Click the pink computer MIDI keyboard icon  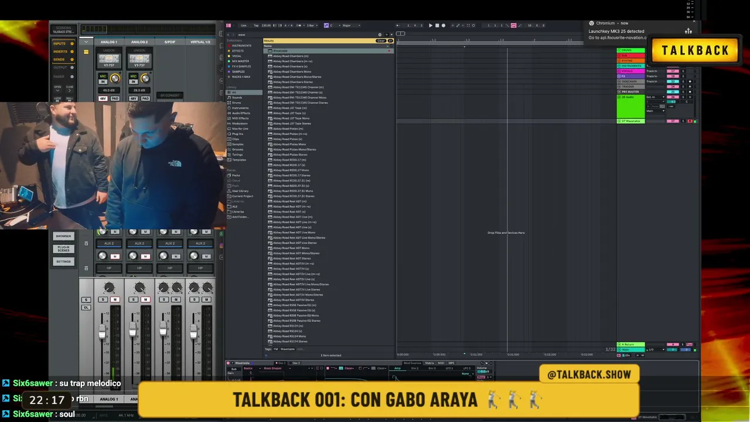(513, 25)
